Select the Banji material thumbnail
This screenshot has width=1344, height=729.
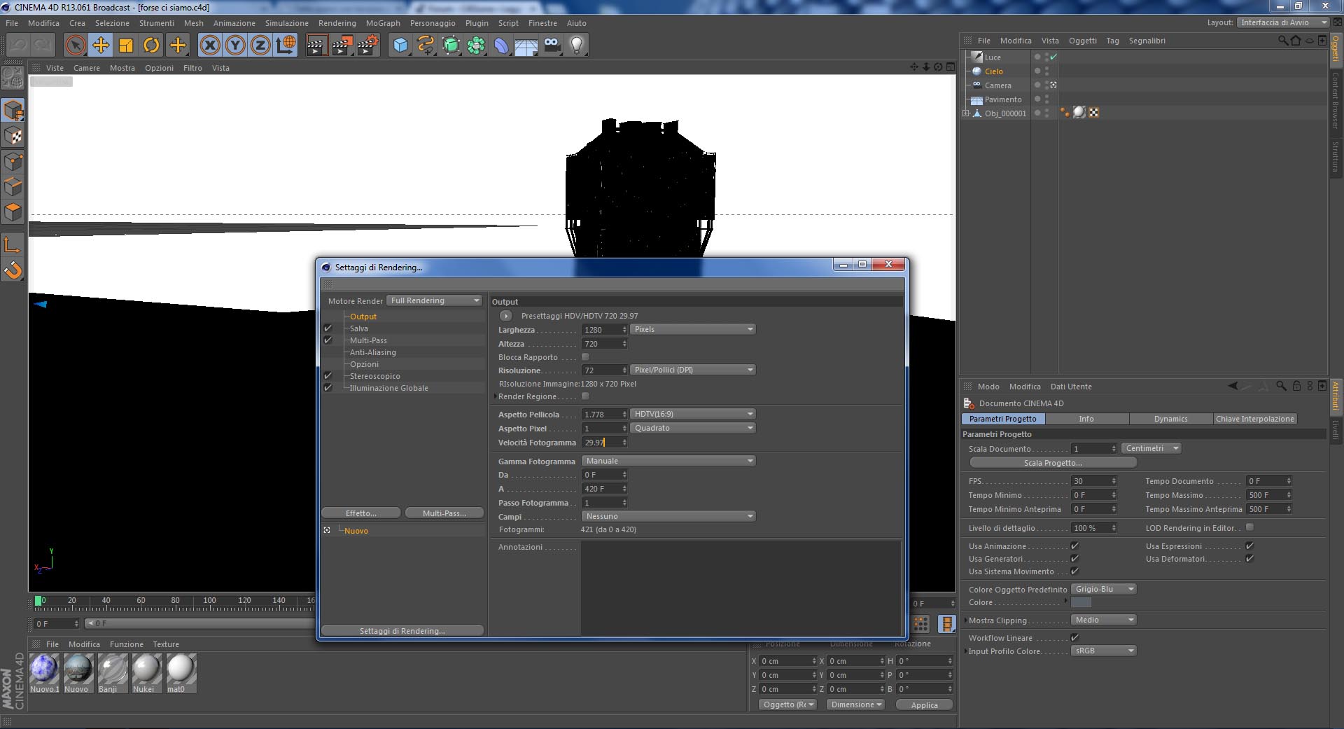point(113,669)
